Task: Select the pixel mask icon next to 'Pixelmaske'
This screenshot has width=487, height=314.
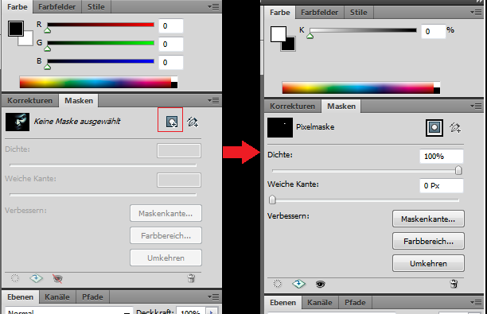Action: coord(434,127)
